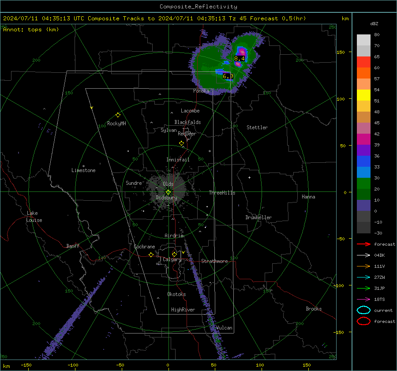
Task: Click the Okotoks city label
Action: click(x=176, y=294)
